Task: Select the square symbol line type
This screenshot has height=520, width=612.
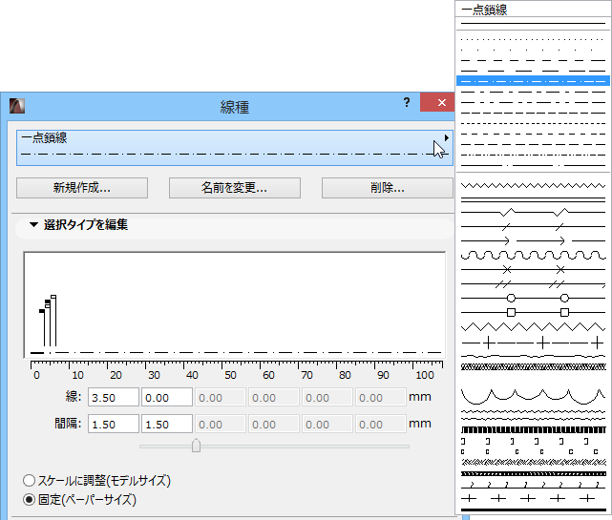Action: [533, 312]
